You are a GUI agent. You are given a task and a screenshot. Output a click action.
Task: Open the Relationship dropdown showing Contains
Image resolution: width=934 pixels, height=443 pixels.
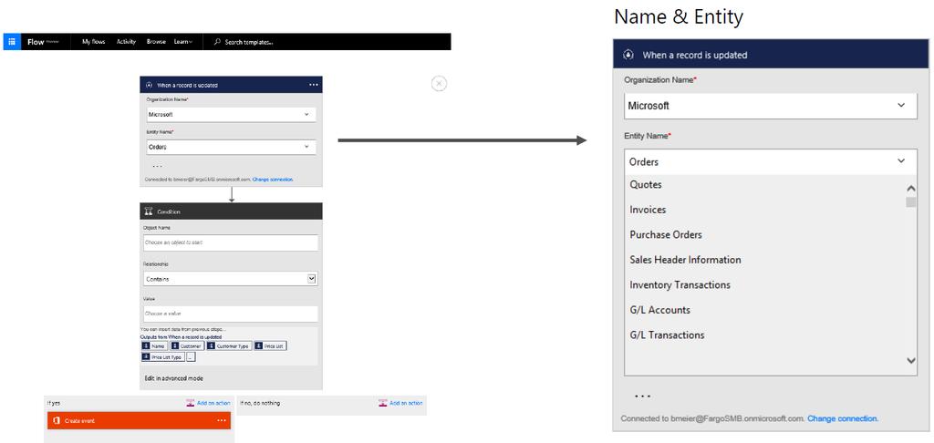point(231,279)
